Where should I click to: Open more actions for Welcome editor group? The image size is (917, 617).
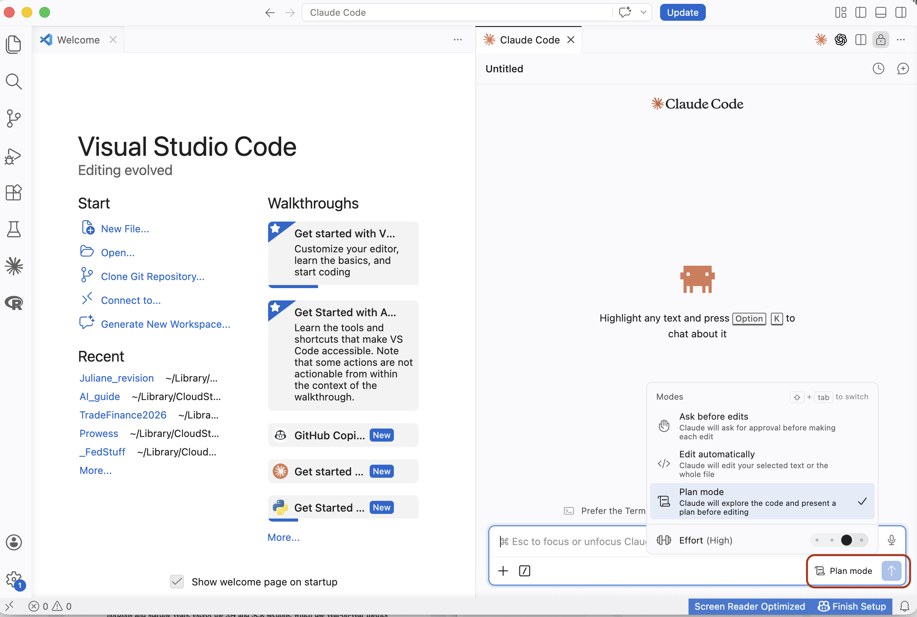[x=457, y=40]
